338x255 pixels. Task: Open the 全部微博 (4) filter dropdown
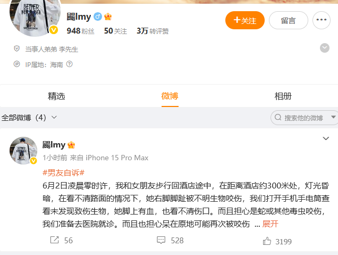click(29, 118)
